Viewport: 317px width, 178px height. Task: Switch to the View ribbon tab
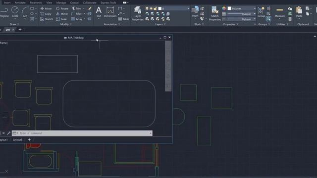pos(49,2)
